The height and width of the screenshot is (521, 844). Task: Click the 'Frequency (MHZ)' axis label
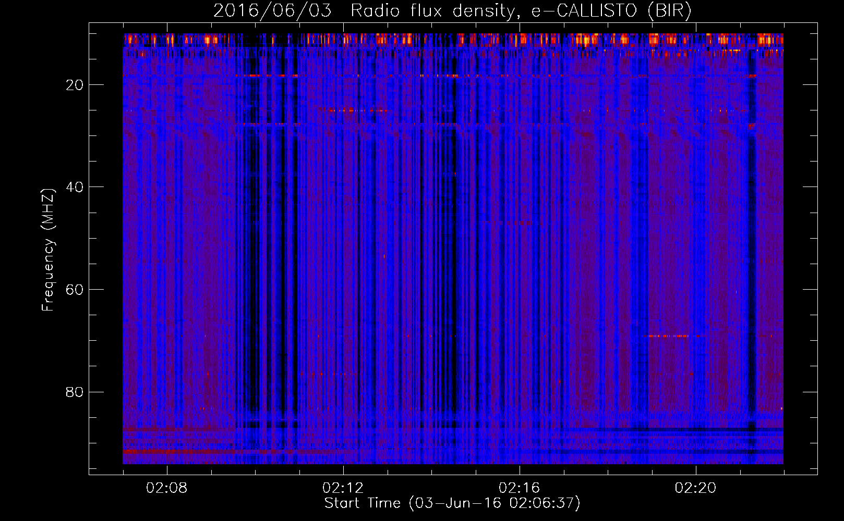pyautogui.click(x=47, y=250)
